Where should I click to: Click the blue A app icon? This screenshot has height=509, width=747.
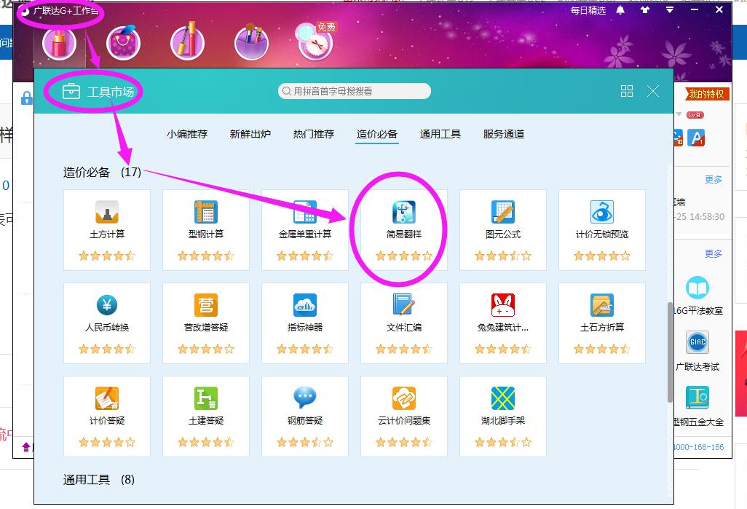pos(696,138)
